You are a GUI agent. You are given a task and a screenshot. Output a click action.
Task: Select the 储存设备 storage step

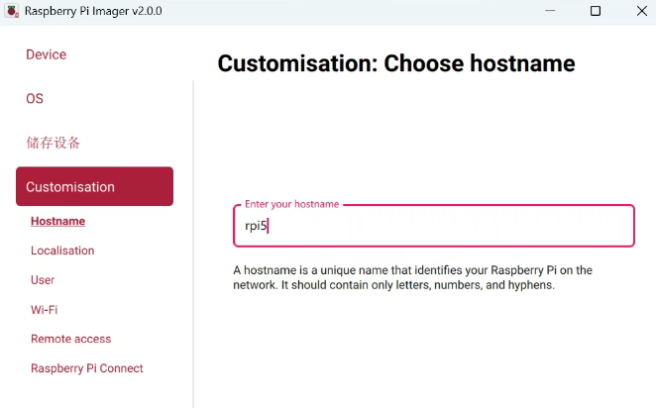[53, 143]
